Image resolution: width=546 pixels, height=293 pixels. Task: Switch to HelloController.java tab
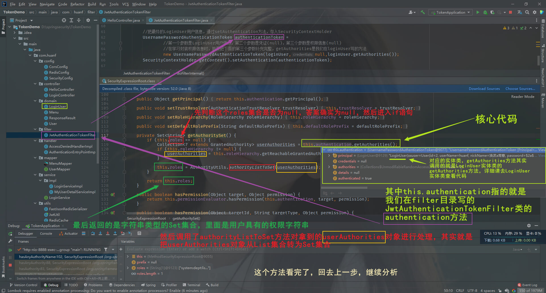pos(123,20)
